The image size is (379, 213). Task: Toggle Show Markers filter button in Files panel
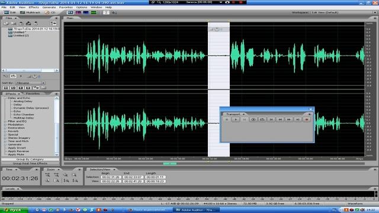(36, 88)
